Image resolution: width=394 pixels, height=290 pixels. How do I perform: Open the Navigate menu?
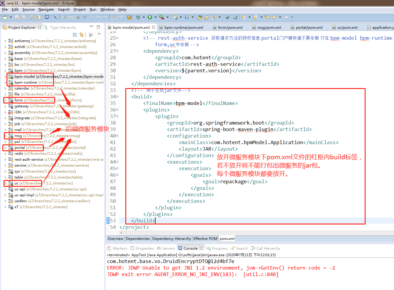[46, 9]
